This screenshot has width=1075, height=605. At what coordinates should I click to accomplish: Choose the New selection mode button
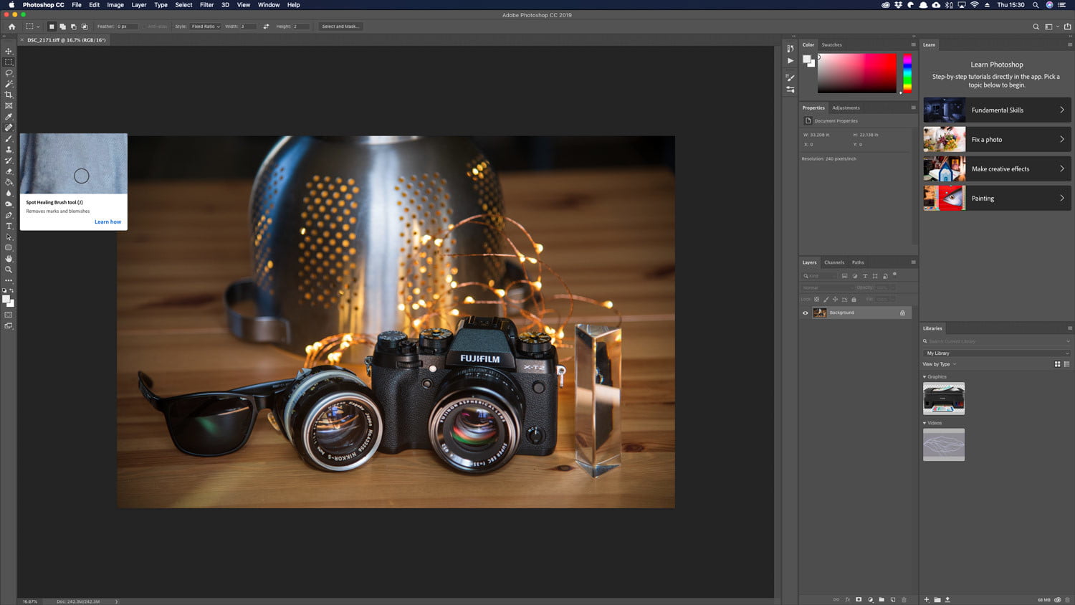pyautogui.click(x=52, y=27)
